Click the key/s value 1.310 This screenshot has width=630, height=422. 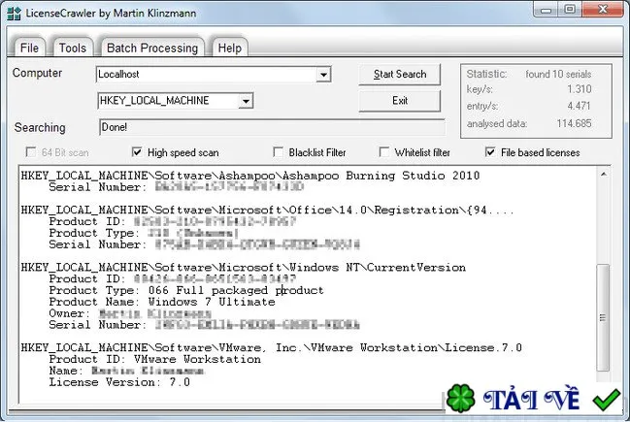pyautogui.click(x=579, y=89)
